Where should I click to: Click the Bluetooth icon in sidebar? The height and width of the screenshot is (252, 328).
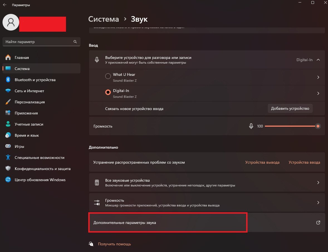pyautogui.click(x=8, y=79)
